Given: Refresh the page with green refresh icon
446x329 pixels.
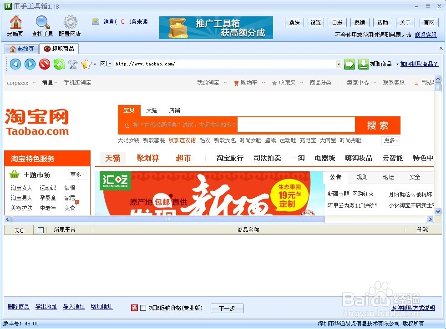Looking at the screenshot, I should coord(59,64).
